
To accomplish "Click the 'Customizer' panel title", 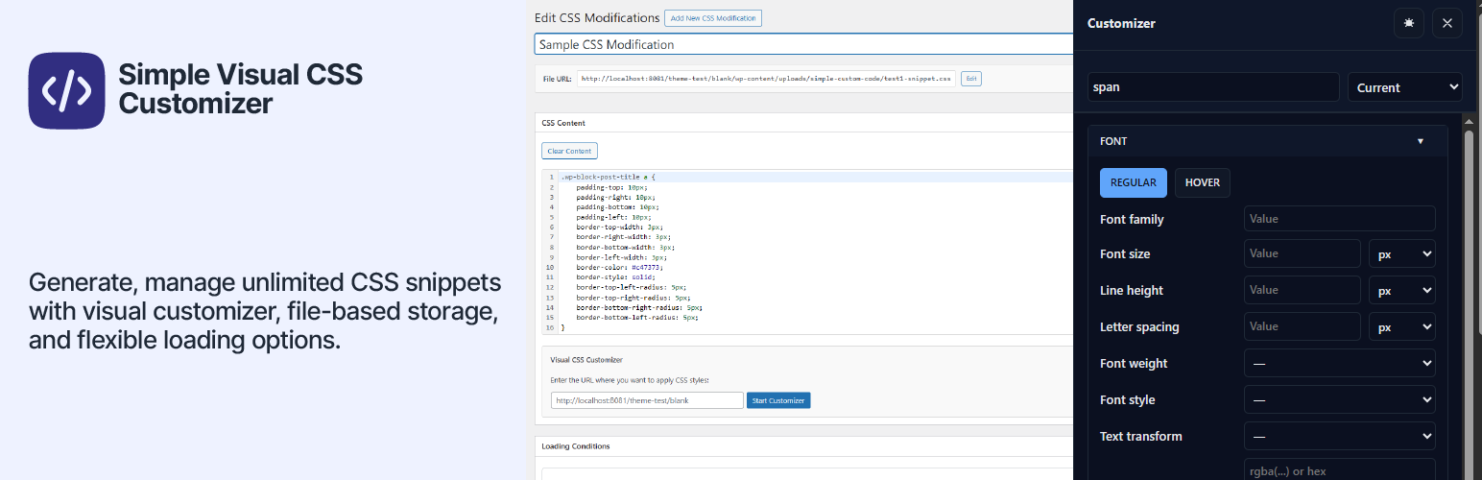I will 1121,23.
